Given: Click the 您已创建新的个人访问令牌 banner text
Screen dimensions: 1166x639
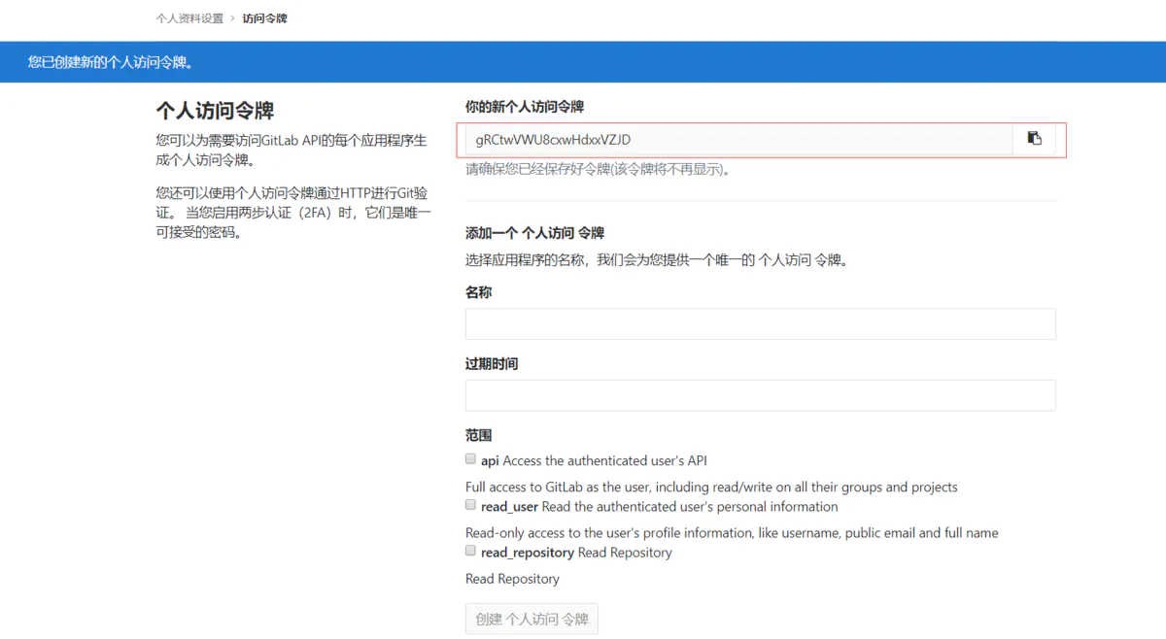Looking at the screenshot, I should pyautogui.click(x=110, y=62).
